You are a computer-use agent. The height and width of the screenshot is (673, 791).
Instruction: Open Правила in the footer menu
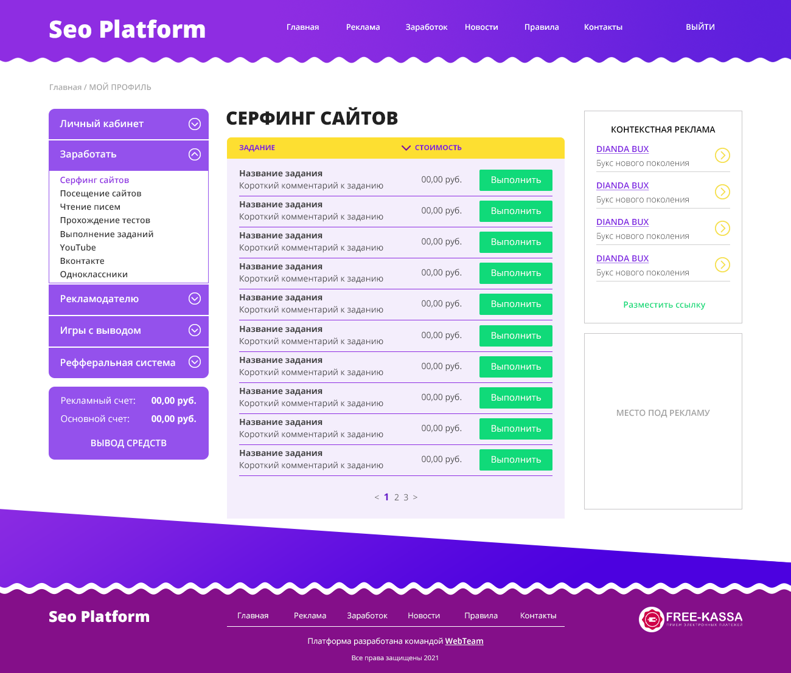(x=481, y=615)
